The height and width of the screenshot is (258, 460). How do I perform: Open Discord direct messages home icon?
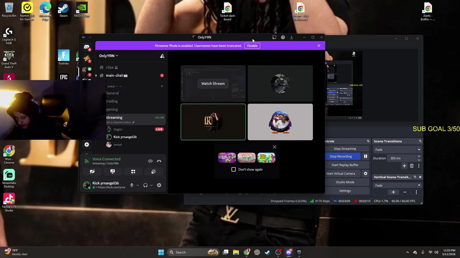(x=87, y=47)
